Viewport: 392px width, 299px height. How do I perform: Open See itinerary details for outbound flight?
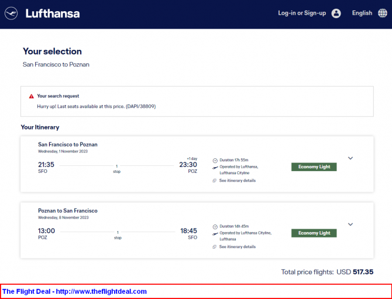tap(238, 181)
